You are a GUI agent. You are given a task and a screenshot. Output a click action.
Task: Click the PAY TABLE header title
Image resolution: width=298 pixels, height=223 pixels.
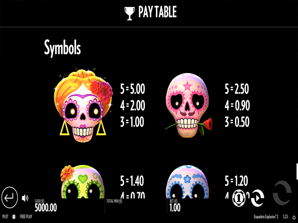[157, 12]
